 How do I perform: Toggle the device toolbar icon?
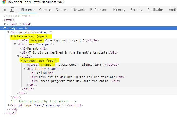tap(12, 9)
